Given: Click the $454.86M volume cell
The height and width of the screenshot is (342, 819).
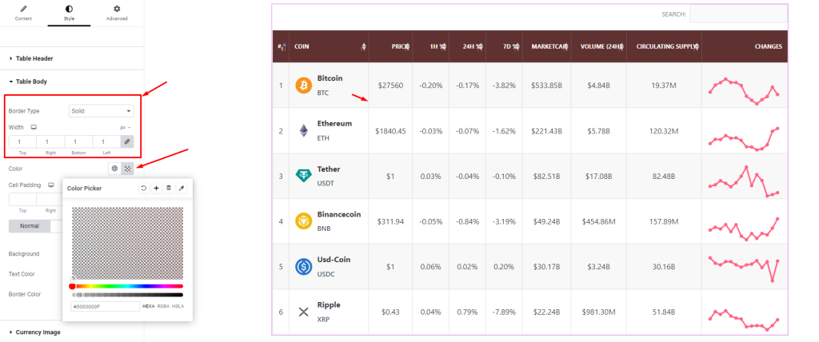Looking at the screenshot, I should point(599,221).
